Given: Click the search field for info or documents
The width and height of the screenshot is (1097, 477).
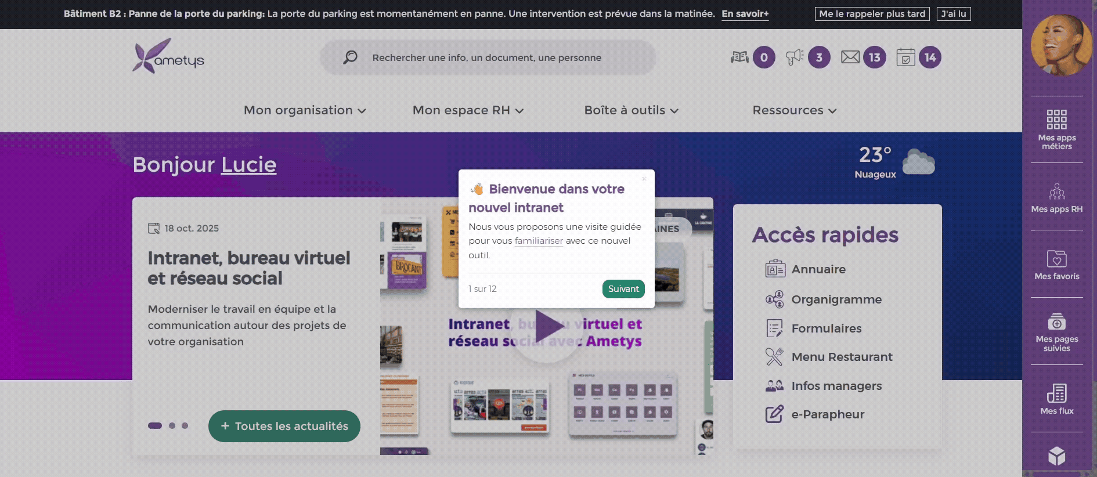Looking at the screenshot, I should click(486, 57).
